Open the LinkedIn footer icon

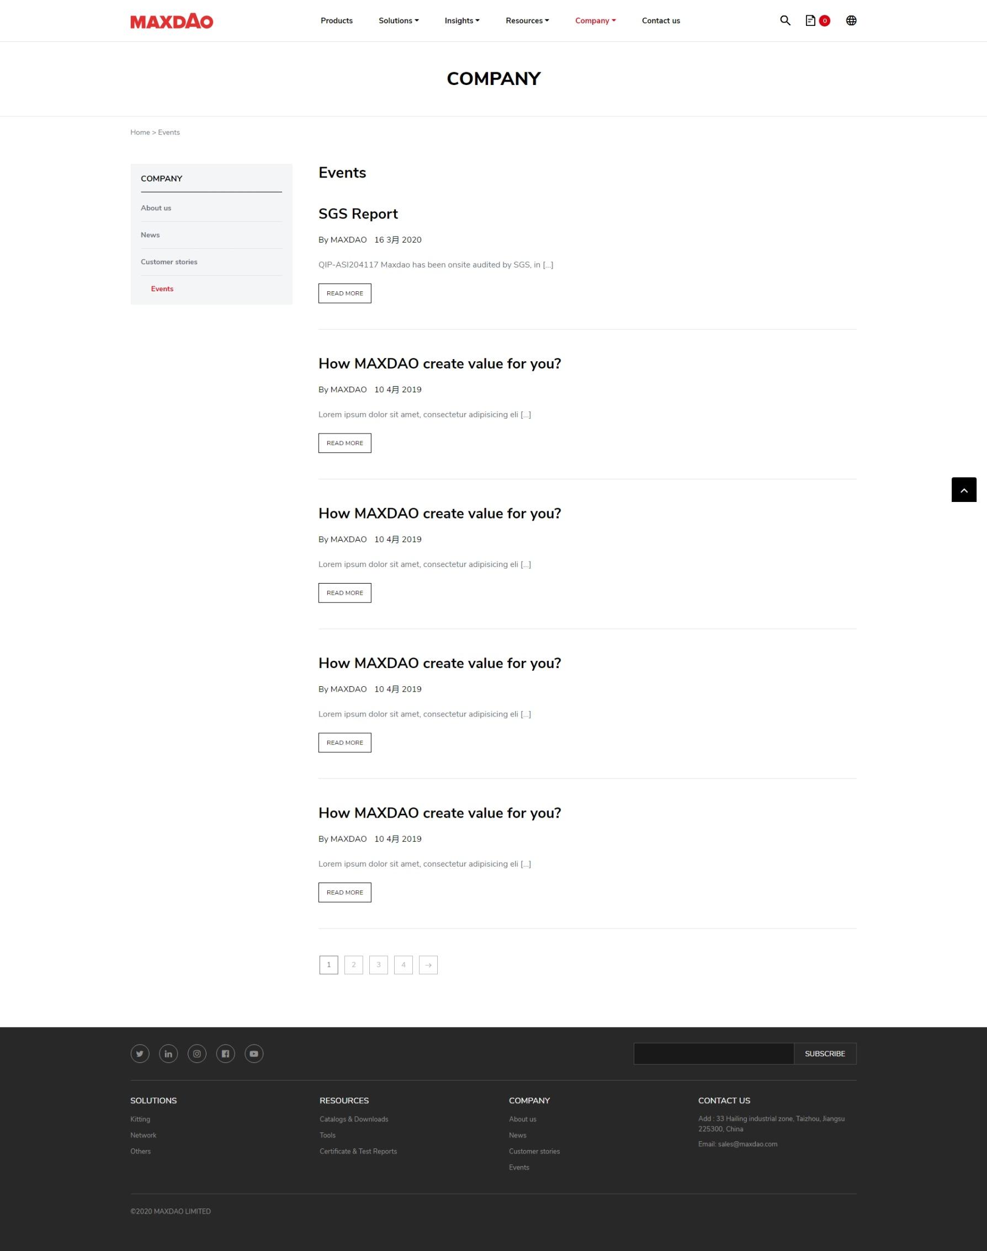click(168, 1054)
